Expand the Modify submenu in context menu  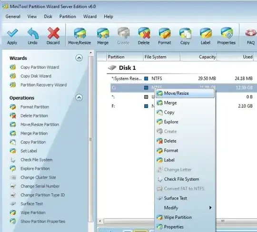coord(185,208)
